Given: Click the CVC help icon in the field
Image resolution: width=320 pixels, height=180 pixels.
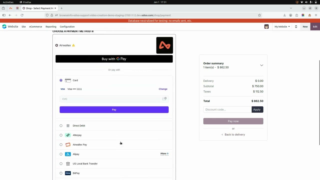Looking at the screenshot, I should click(164, 99).
